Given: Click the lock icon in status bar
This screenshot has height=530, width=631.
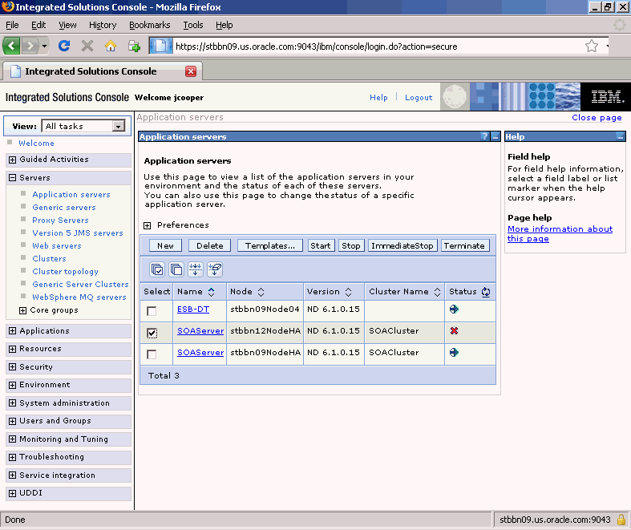Looking at the screenshot, I should tap(621, 520).
